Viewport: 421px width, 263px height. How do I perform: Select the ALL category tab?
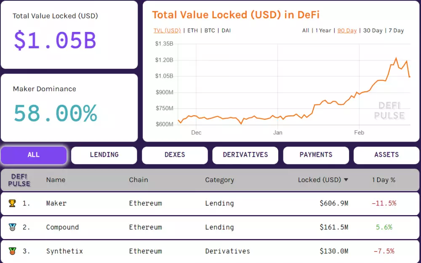pos(33,155)
